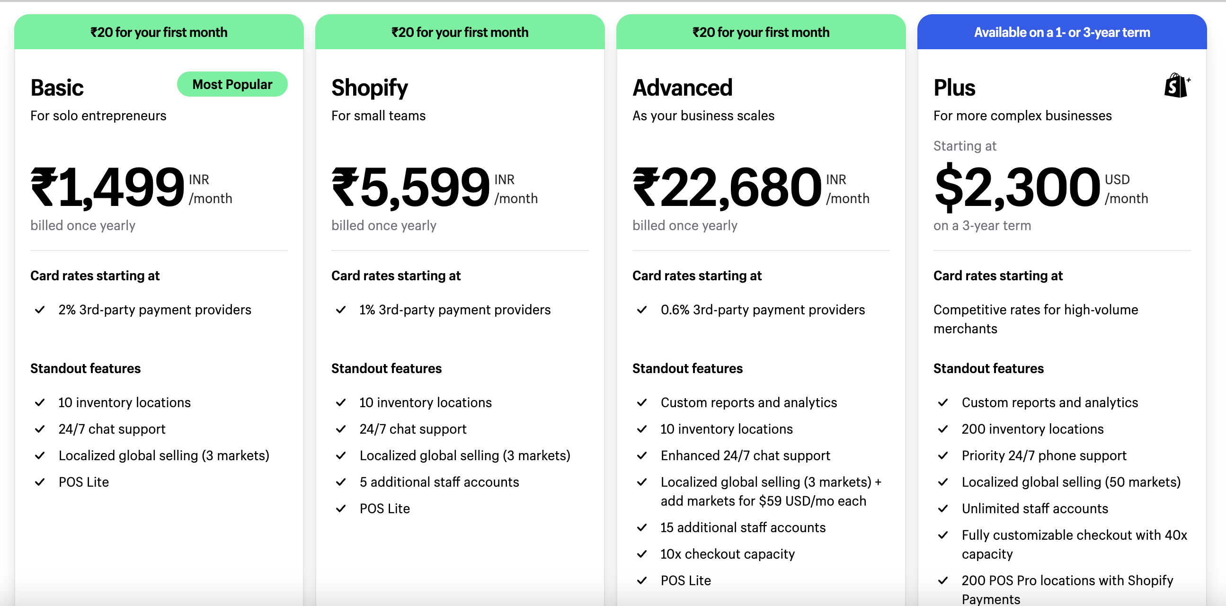This screenshot has width=1226, height=606.
Task: Click the checkmark next to 10 inventory locations
Action: click(40, 402)
